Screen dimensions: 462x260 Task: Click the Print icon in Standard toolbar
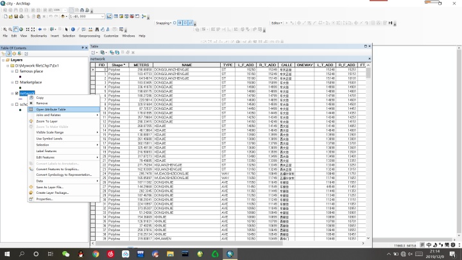[21, 17]
